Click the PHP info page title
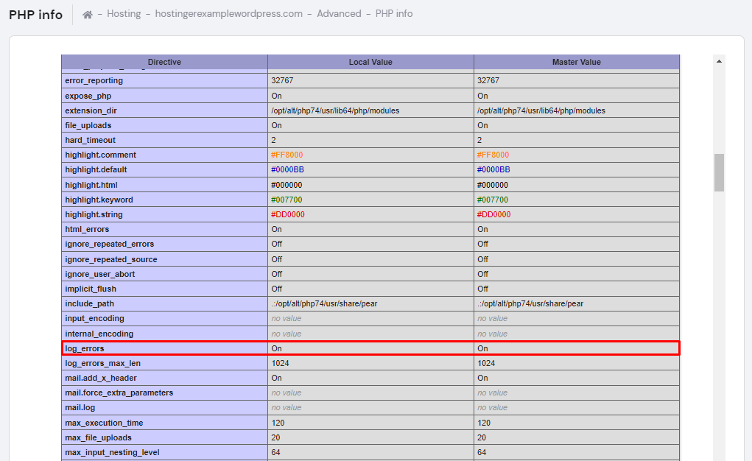The width and height of the screenshot is (752, 461). [35, 13]
